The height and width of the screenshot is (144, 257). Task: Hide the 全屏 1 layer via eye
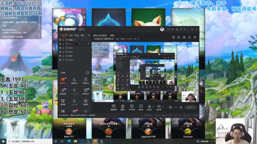60,56
